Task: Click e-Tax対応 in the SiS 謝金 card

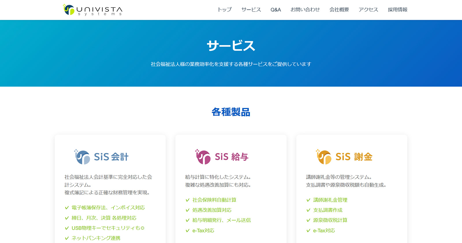Action: pyautogui.click(x=324, y=231)
